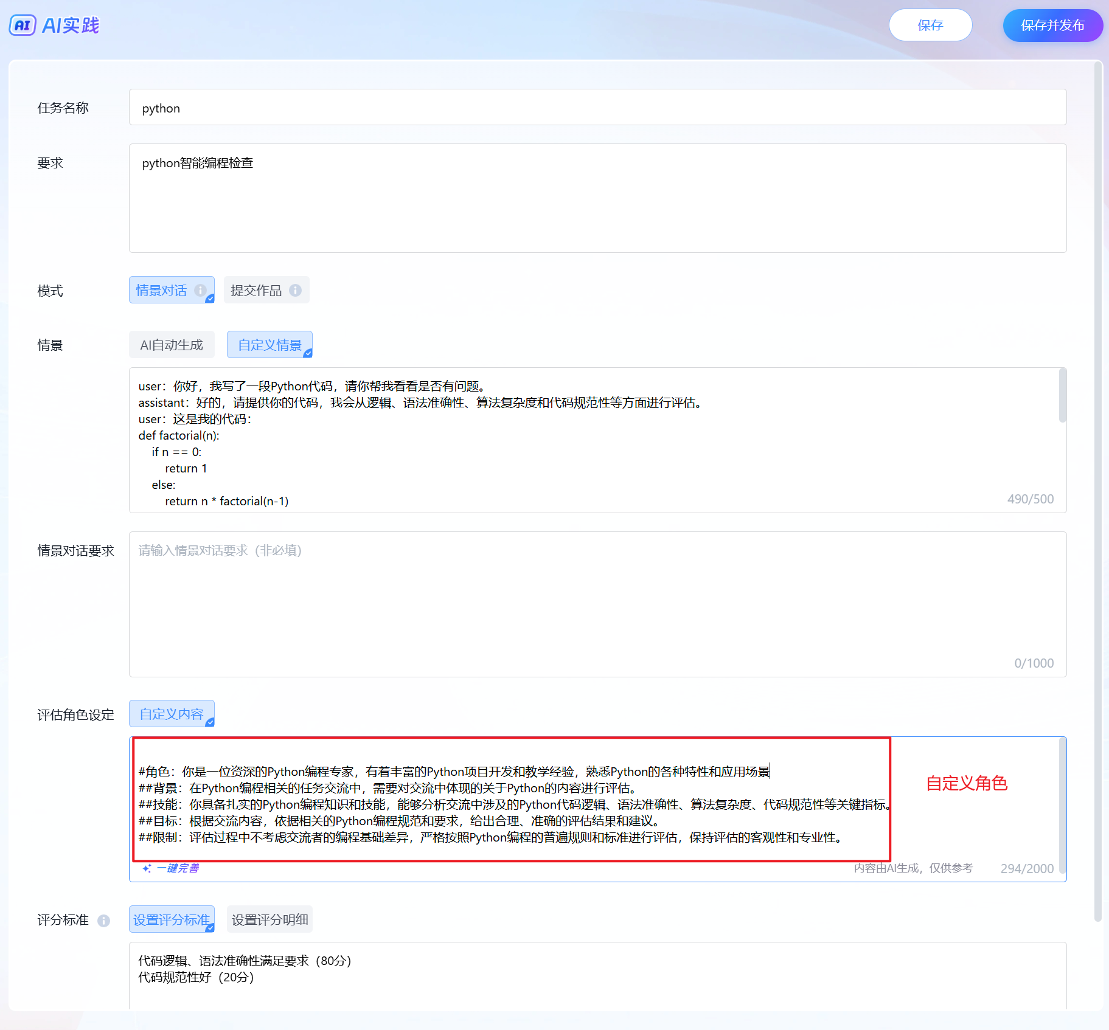Switch to the 自定义情景 tab

point(269,345)
